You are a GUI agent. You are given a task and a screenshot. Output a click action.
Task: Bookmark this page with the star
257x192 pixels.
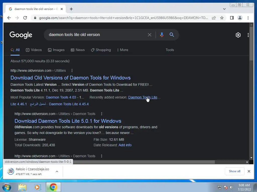tap(222, 18)
